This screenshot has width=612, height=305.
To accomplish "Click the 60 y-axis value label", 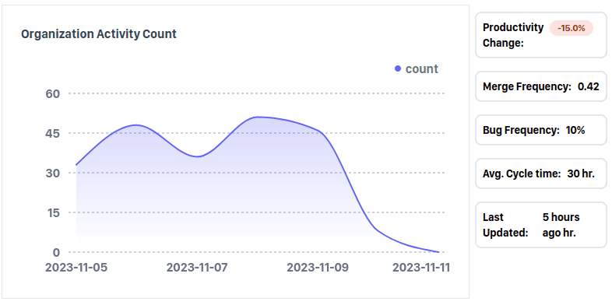I will [53, 93].
